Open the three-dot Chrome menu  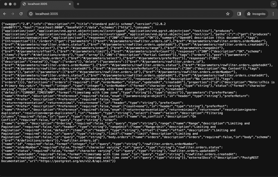click(274, 14)
